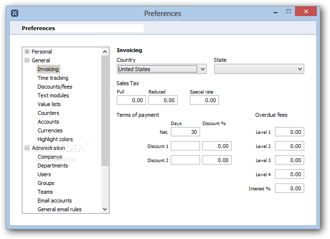Select Text modules item

53,95
